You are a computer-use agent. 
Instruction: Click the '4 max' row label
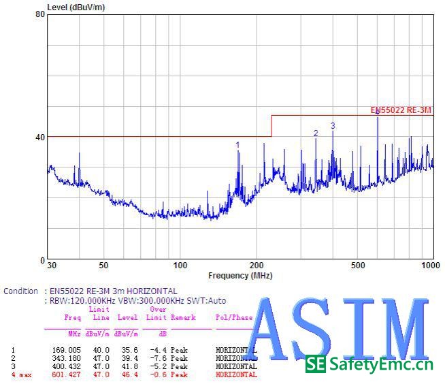click(x=22, y=374)
